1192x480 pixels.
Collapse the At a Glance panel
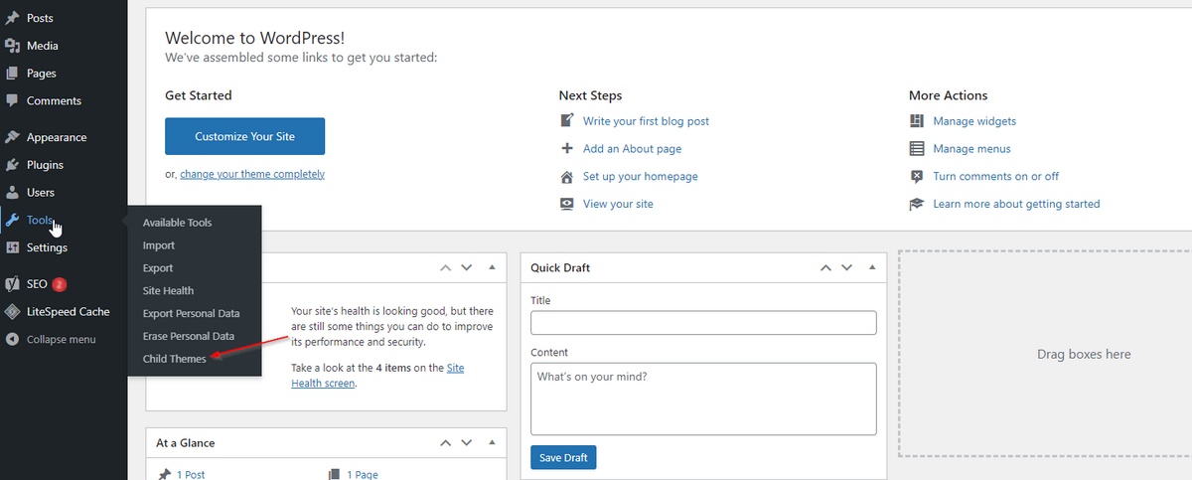click(x=492, y=442)
